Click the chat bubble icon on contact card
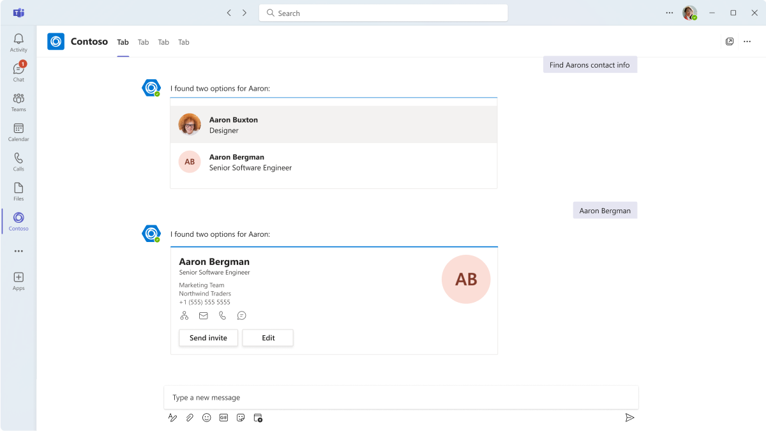Viewport: 766px width, 431px height. [242, 315]
